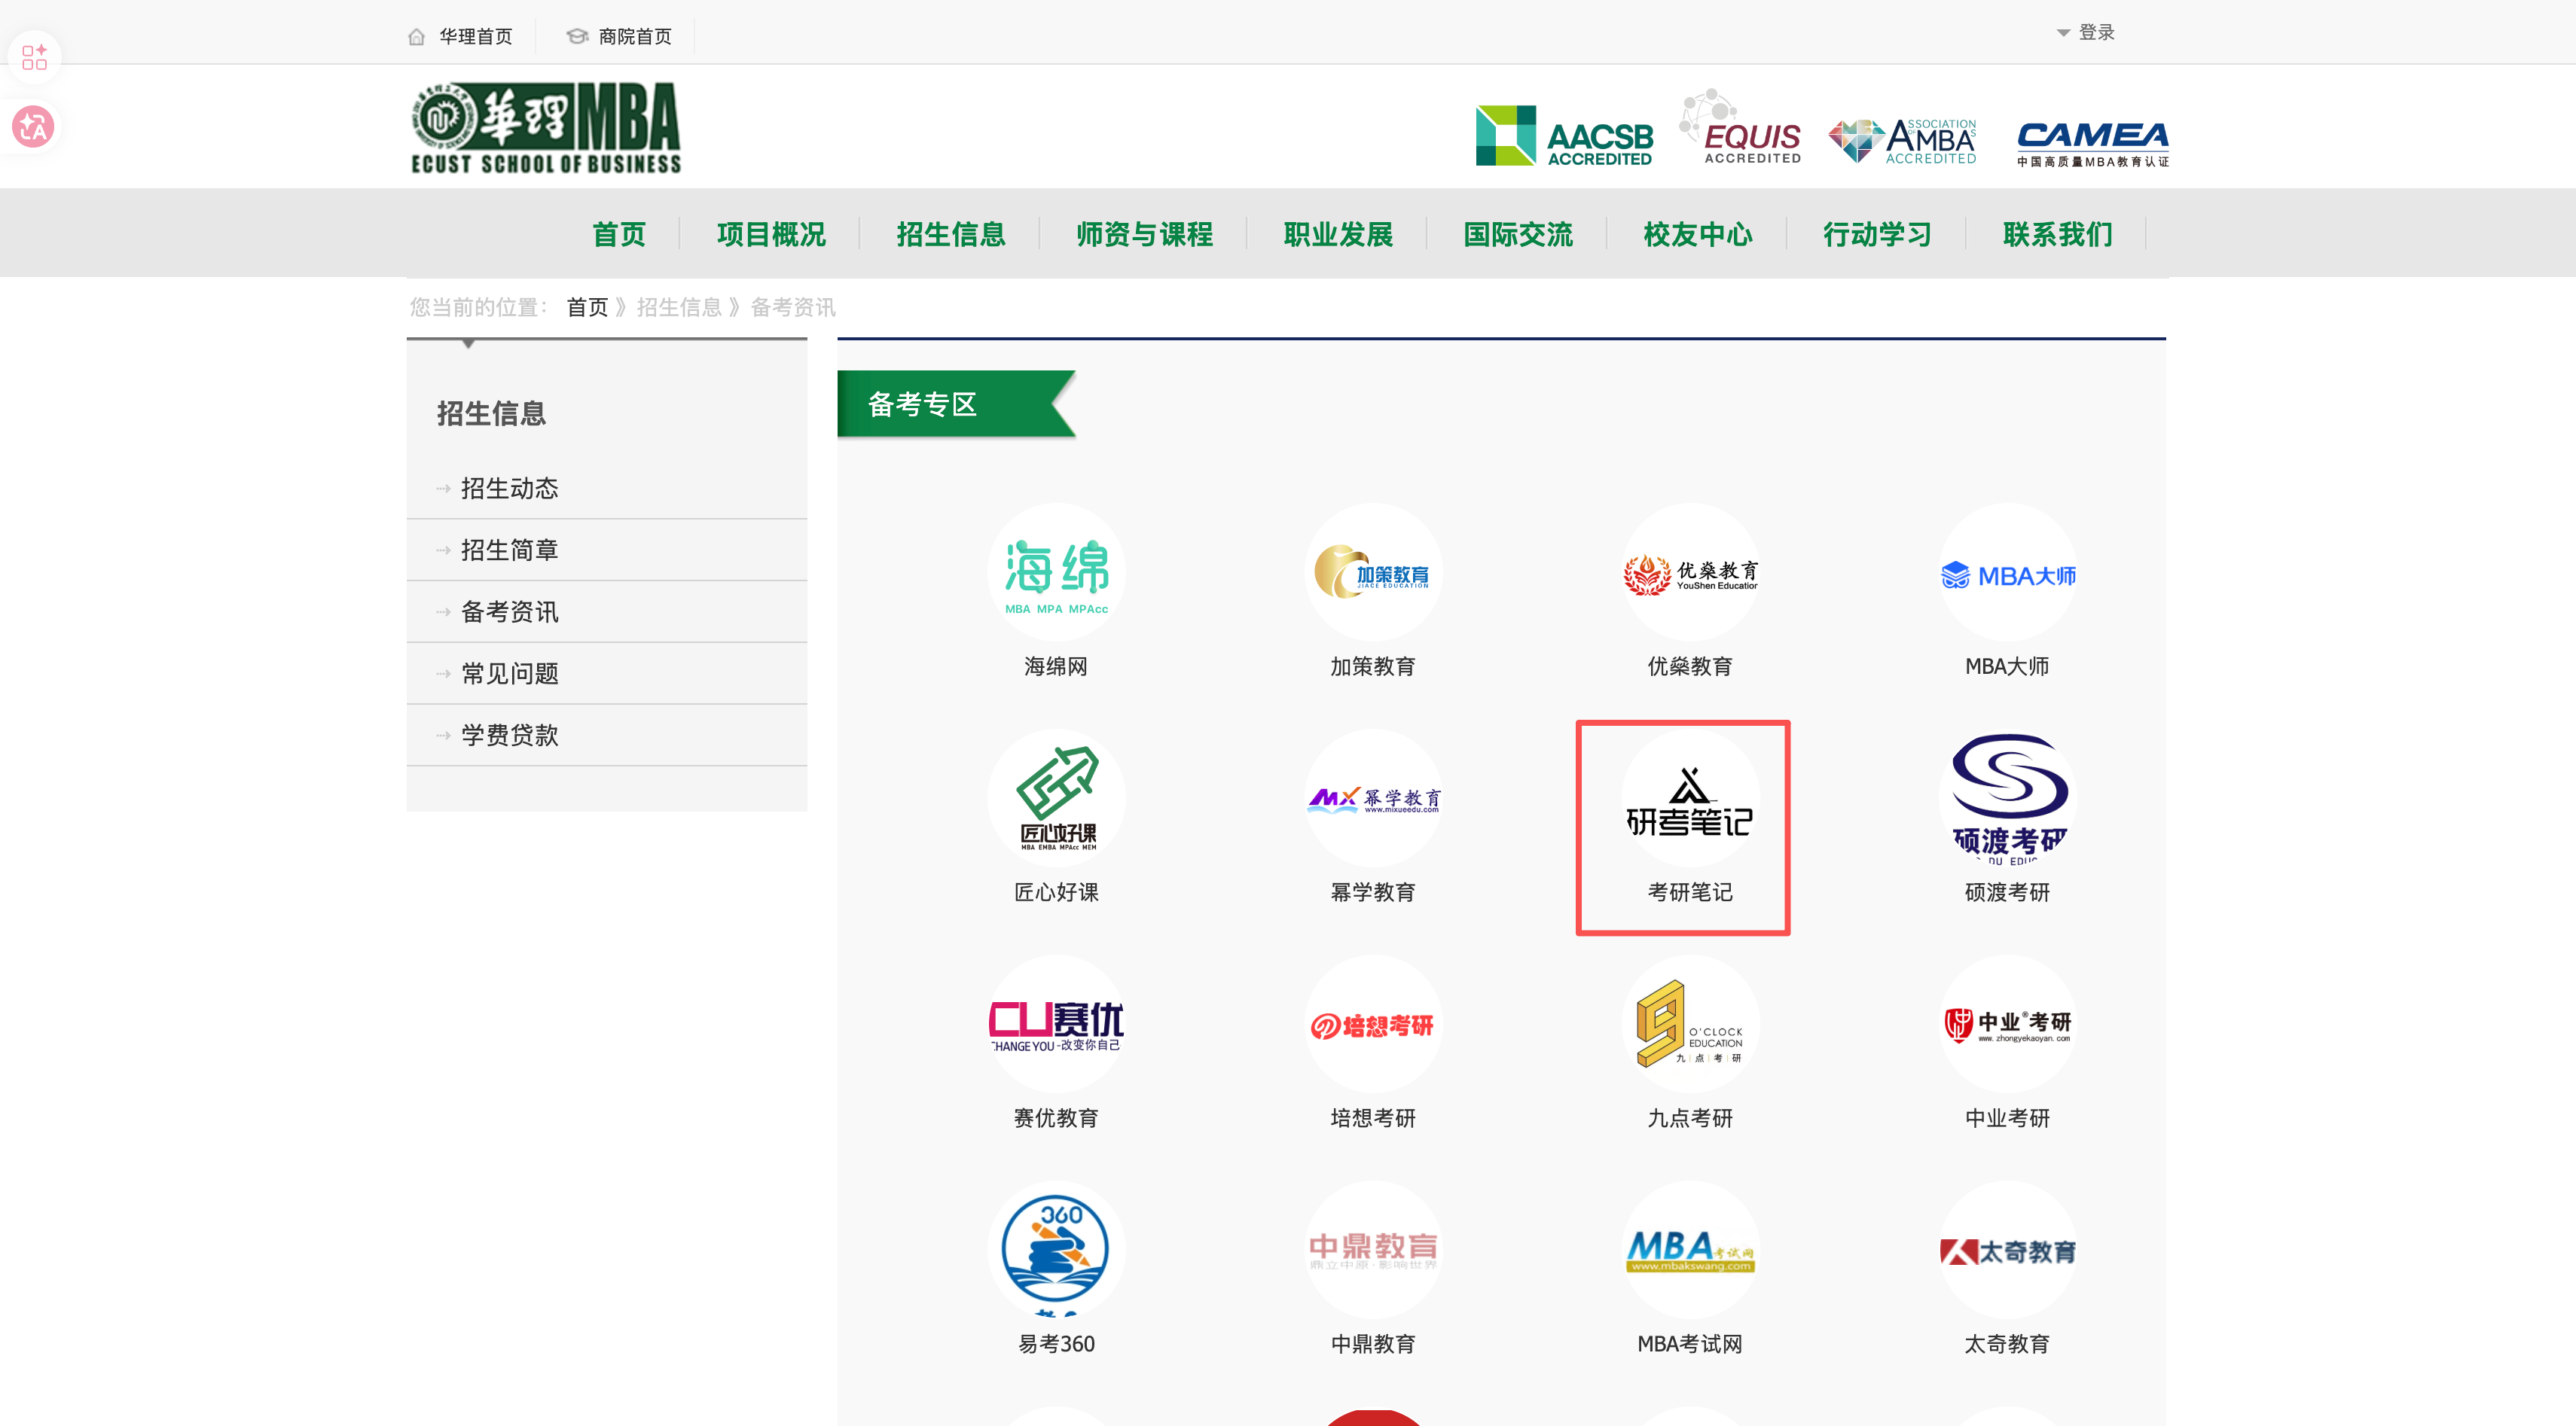2576x1426 pixels.
Task: Click the 加策教育 text label
Action: pyautogui.click(x=1373, y=666)
